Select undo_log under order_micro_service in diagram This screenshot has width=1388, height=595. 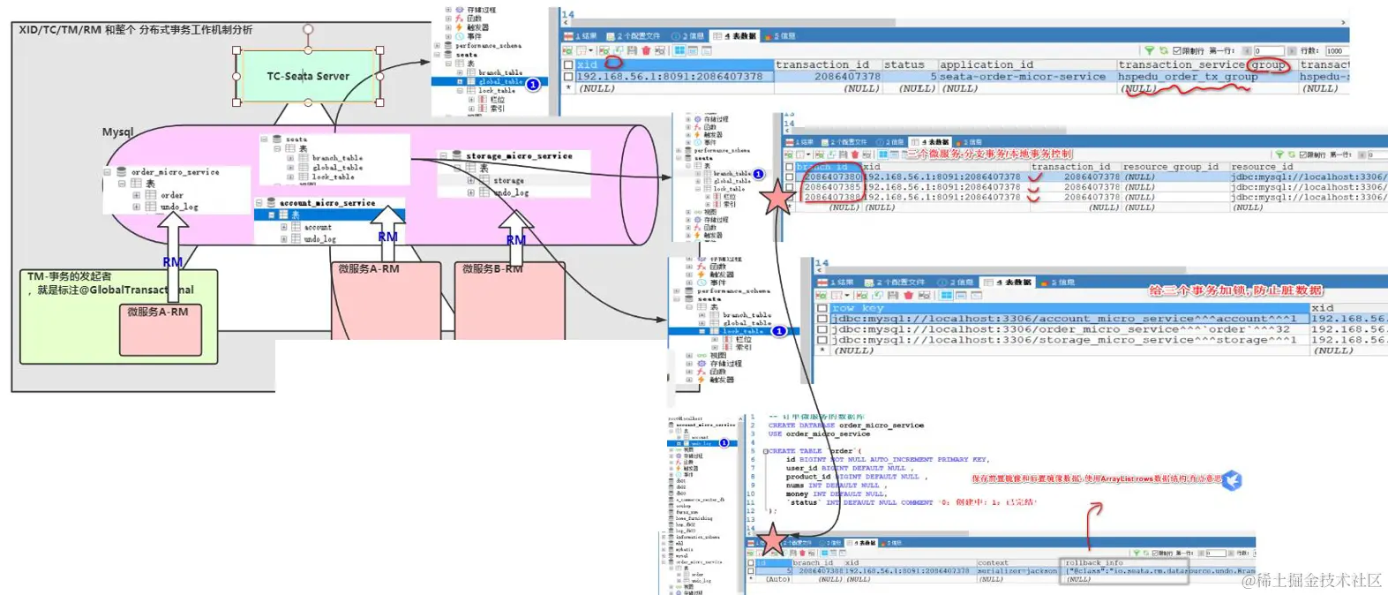pyautogui.click(x=179, y=207)
